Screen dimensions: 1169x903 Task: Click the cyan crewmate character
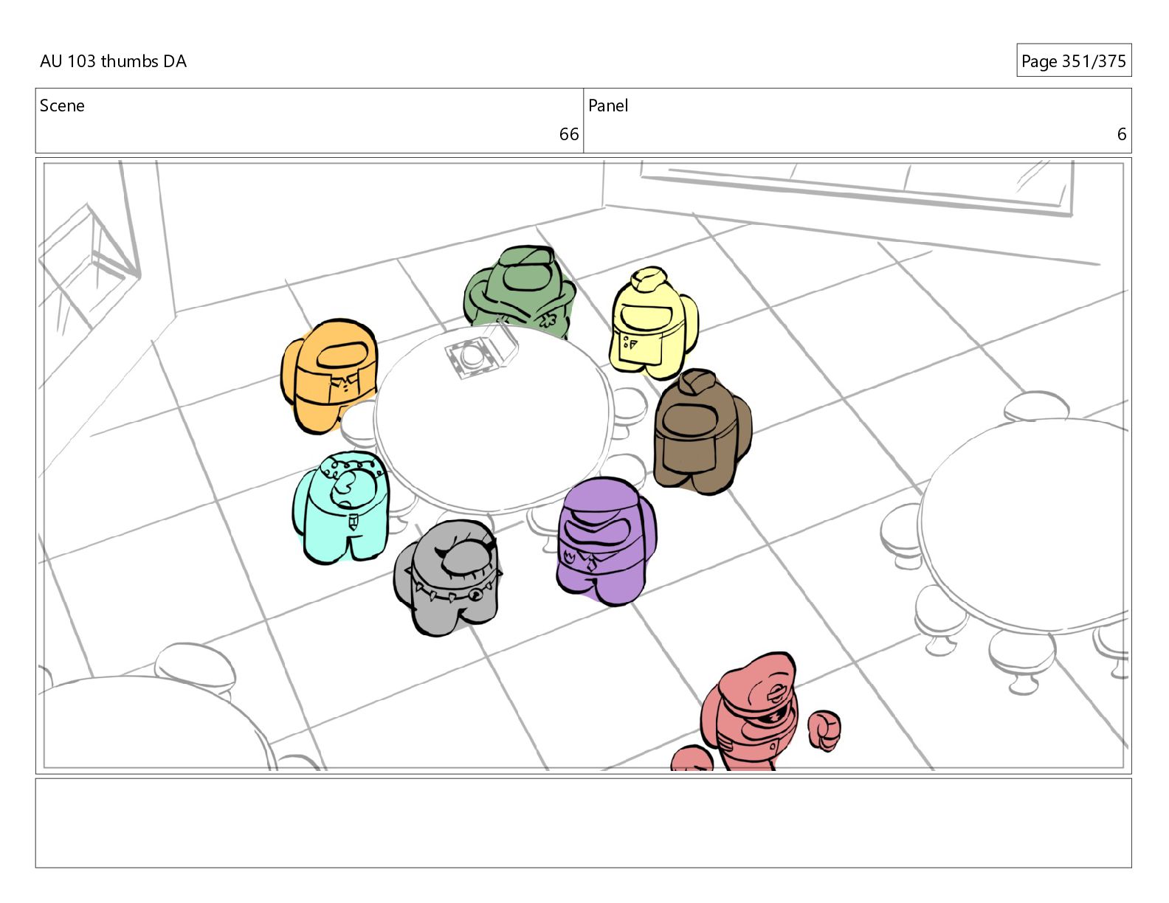341,508
